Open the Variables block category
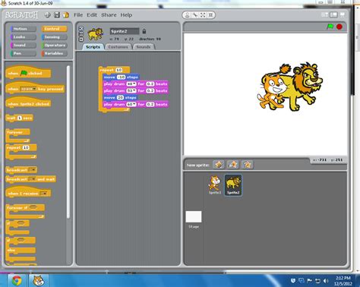Viewport: 360px width, 287px height. (x=55, y=53)
